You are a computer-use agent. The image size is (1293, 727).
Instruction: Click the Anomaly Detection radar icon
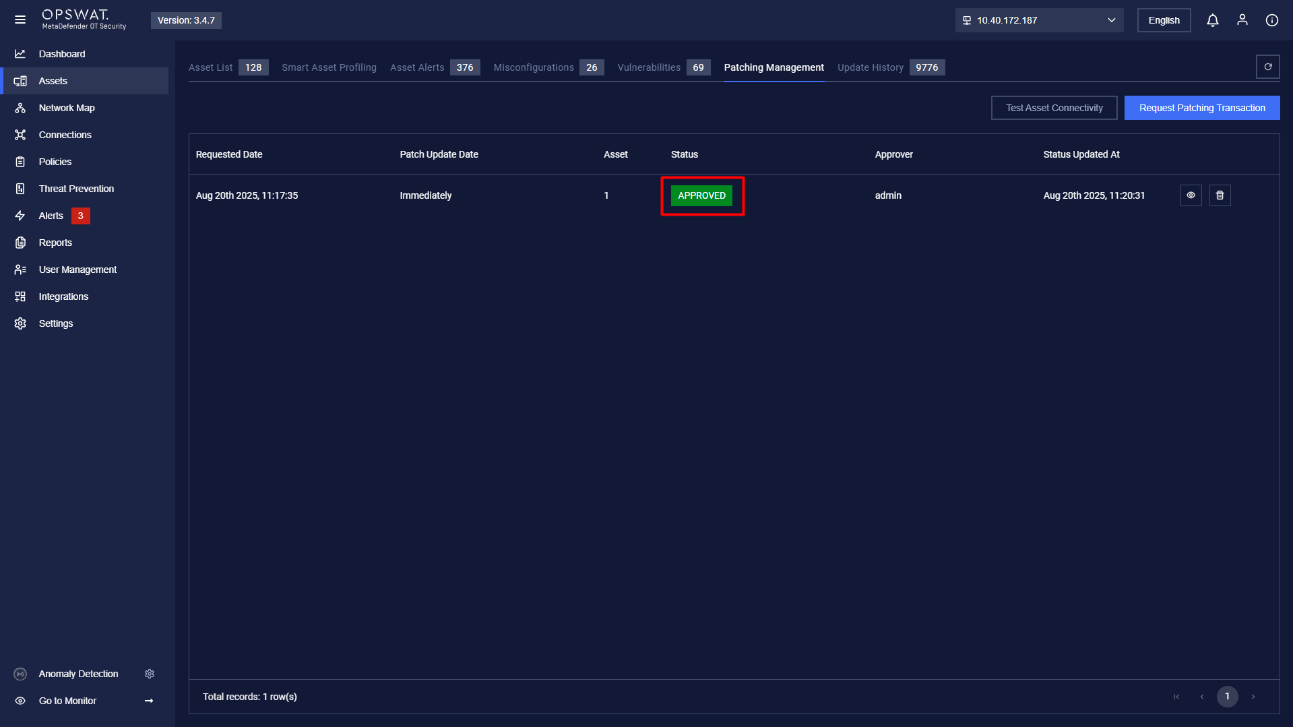(x=20, y=674)
